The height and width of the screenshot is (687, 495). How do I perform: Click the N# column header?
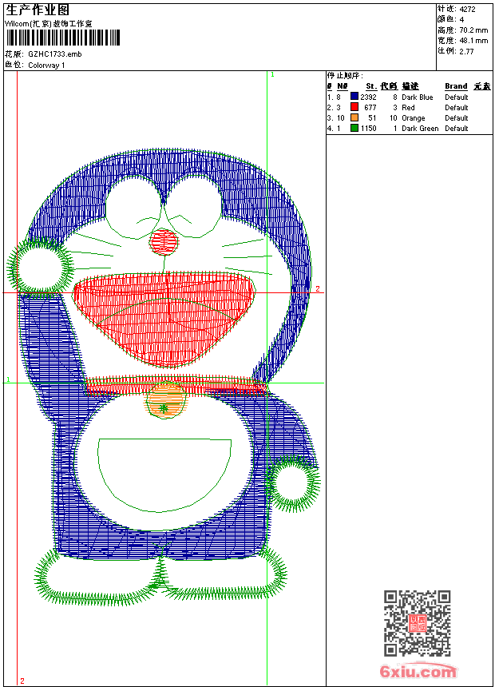click(343, 86)
